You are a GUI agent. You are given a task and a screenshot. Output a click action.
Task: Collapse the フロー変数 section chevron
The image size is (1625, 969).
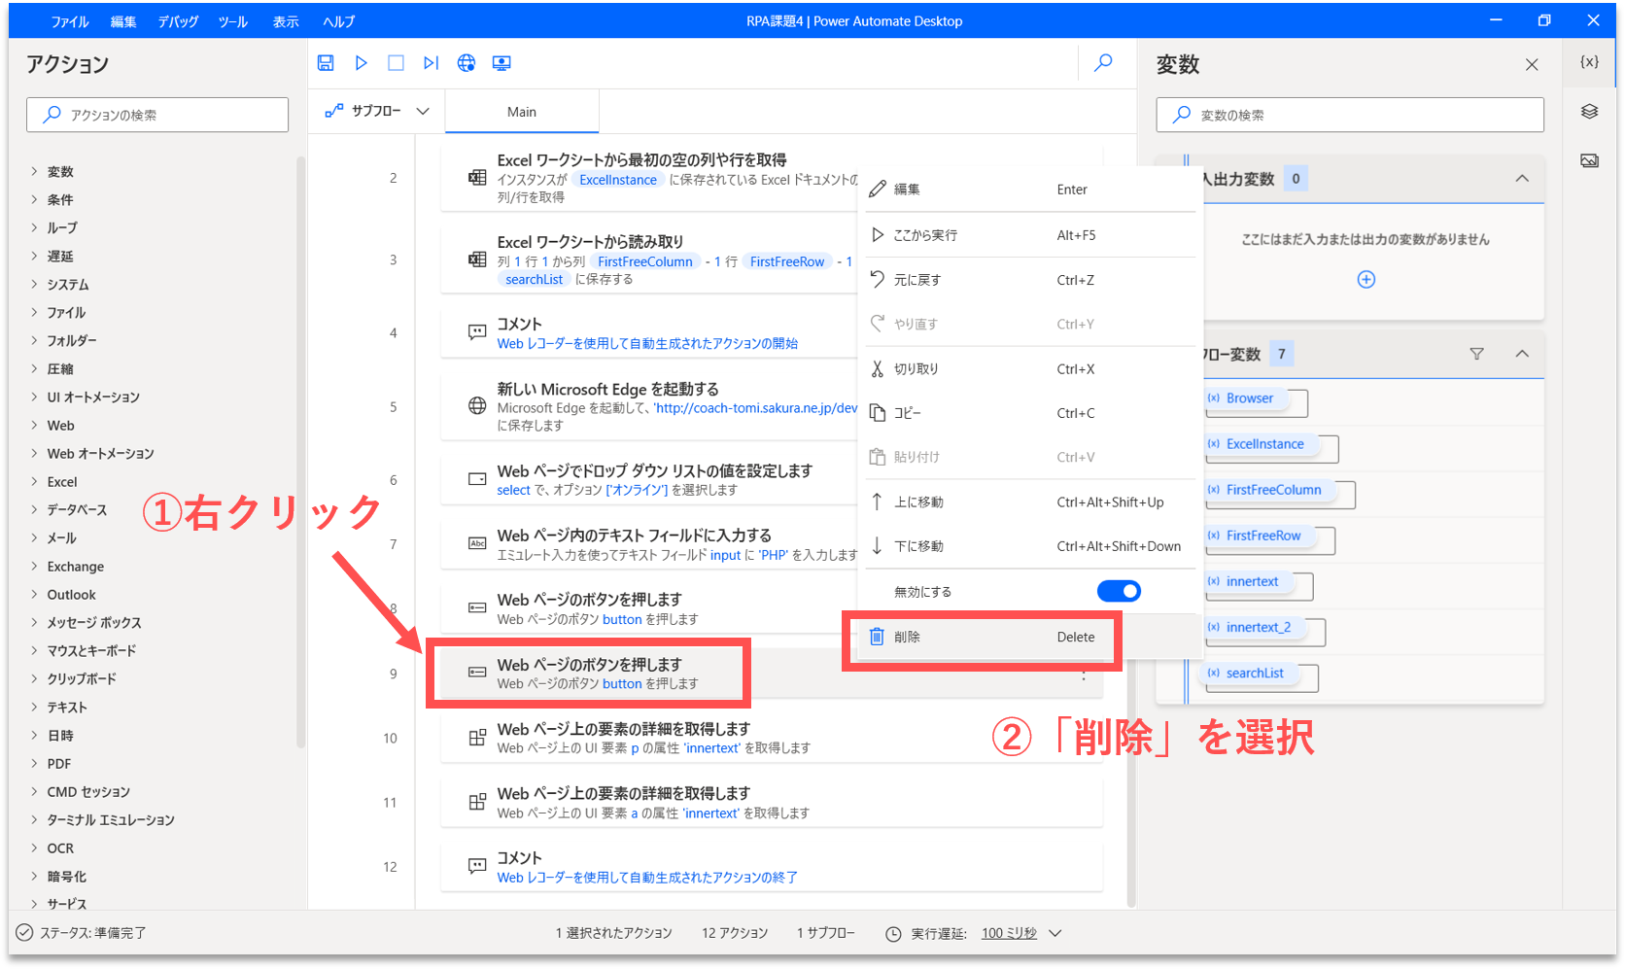tap(1522, 354)
